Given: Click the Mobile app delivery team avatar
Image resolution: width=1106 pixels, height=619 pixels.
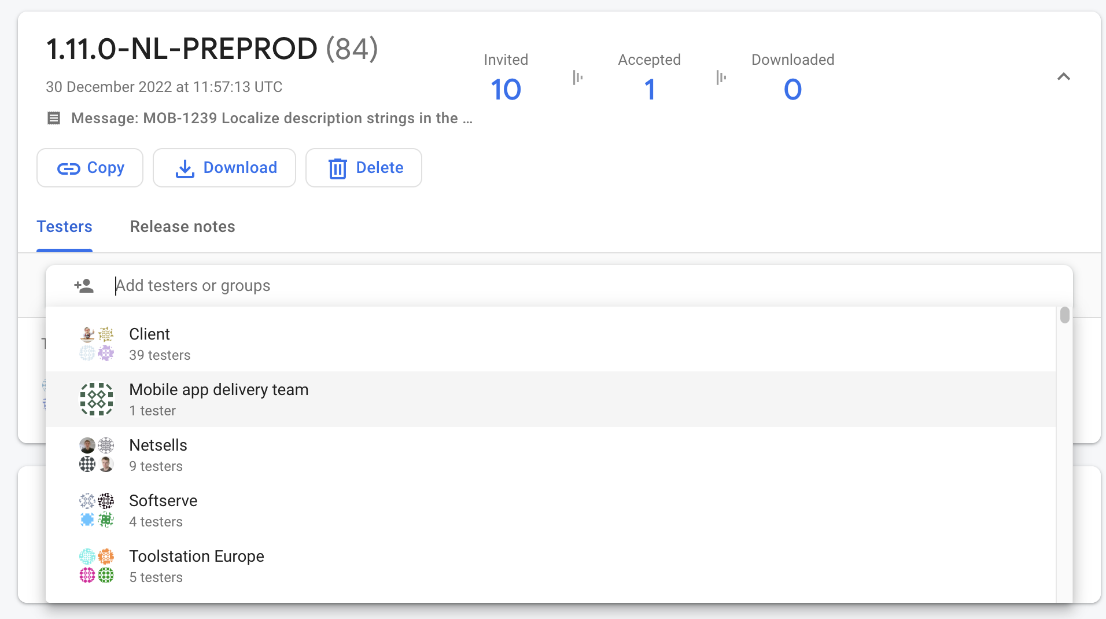Looking at the screenshot, I should 97,399.
